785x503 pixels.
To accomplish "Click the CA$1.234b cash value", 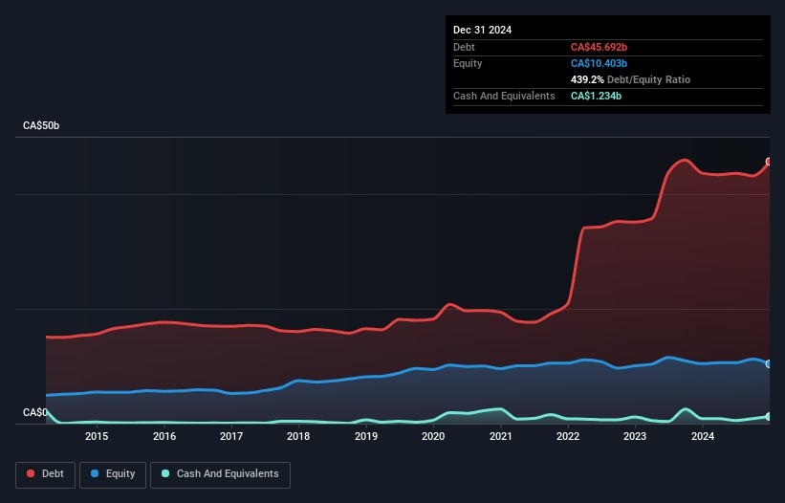I will tap(597, 96).
